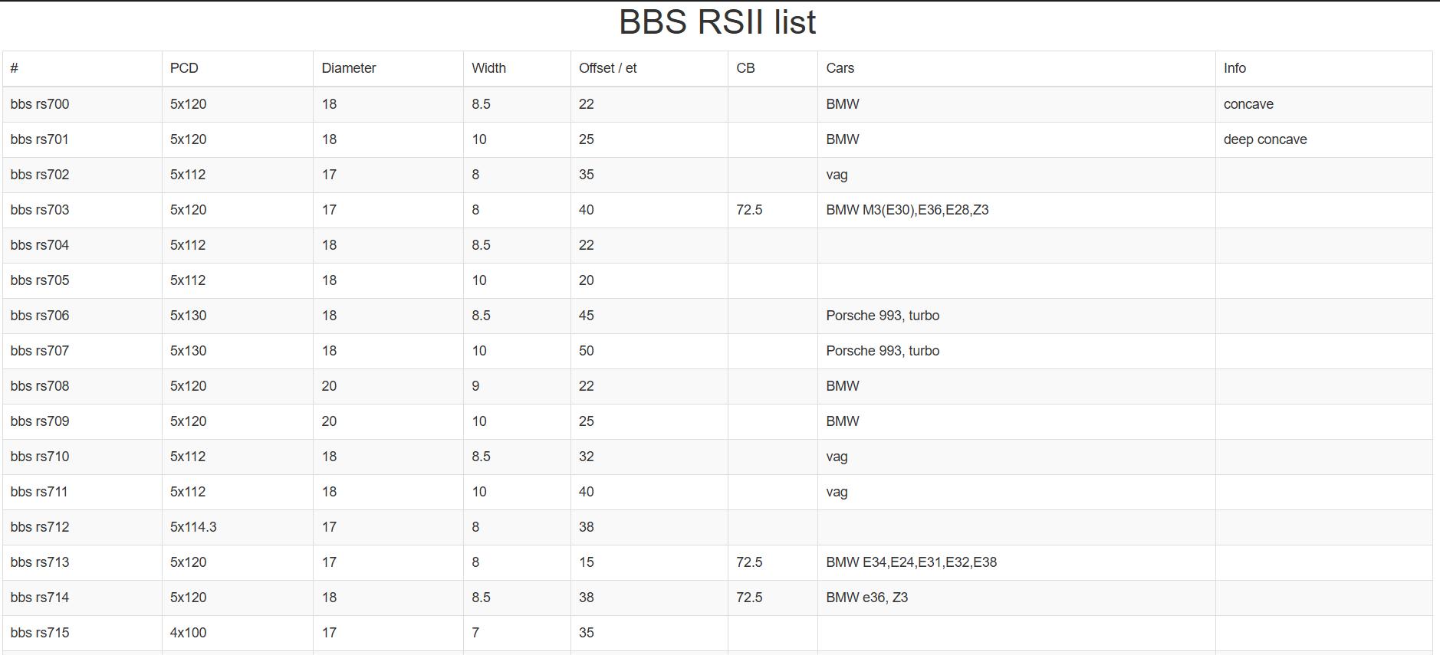Select the bbs rs702 cell
The image size is (1440, 655).
82,175
